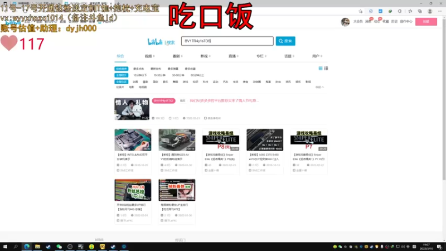Switch to the 影视 tab
The image size is (446, 251).
205,56
